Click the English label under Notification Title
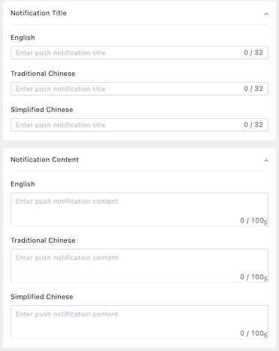 [23, 38]
